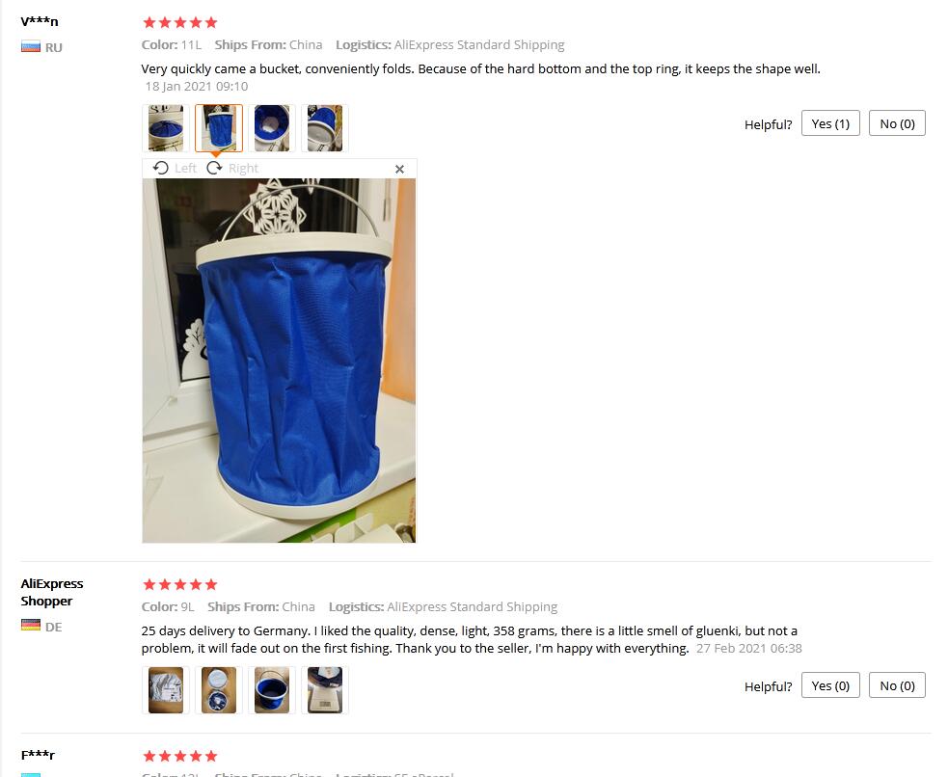Viewport: 948px width, 777px height.
Task: Click No (0) on the German shopper's review
Action: coord(897,685)
